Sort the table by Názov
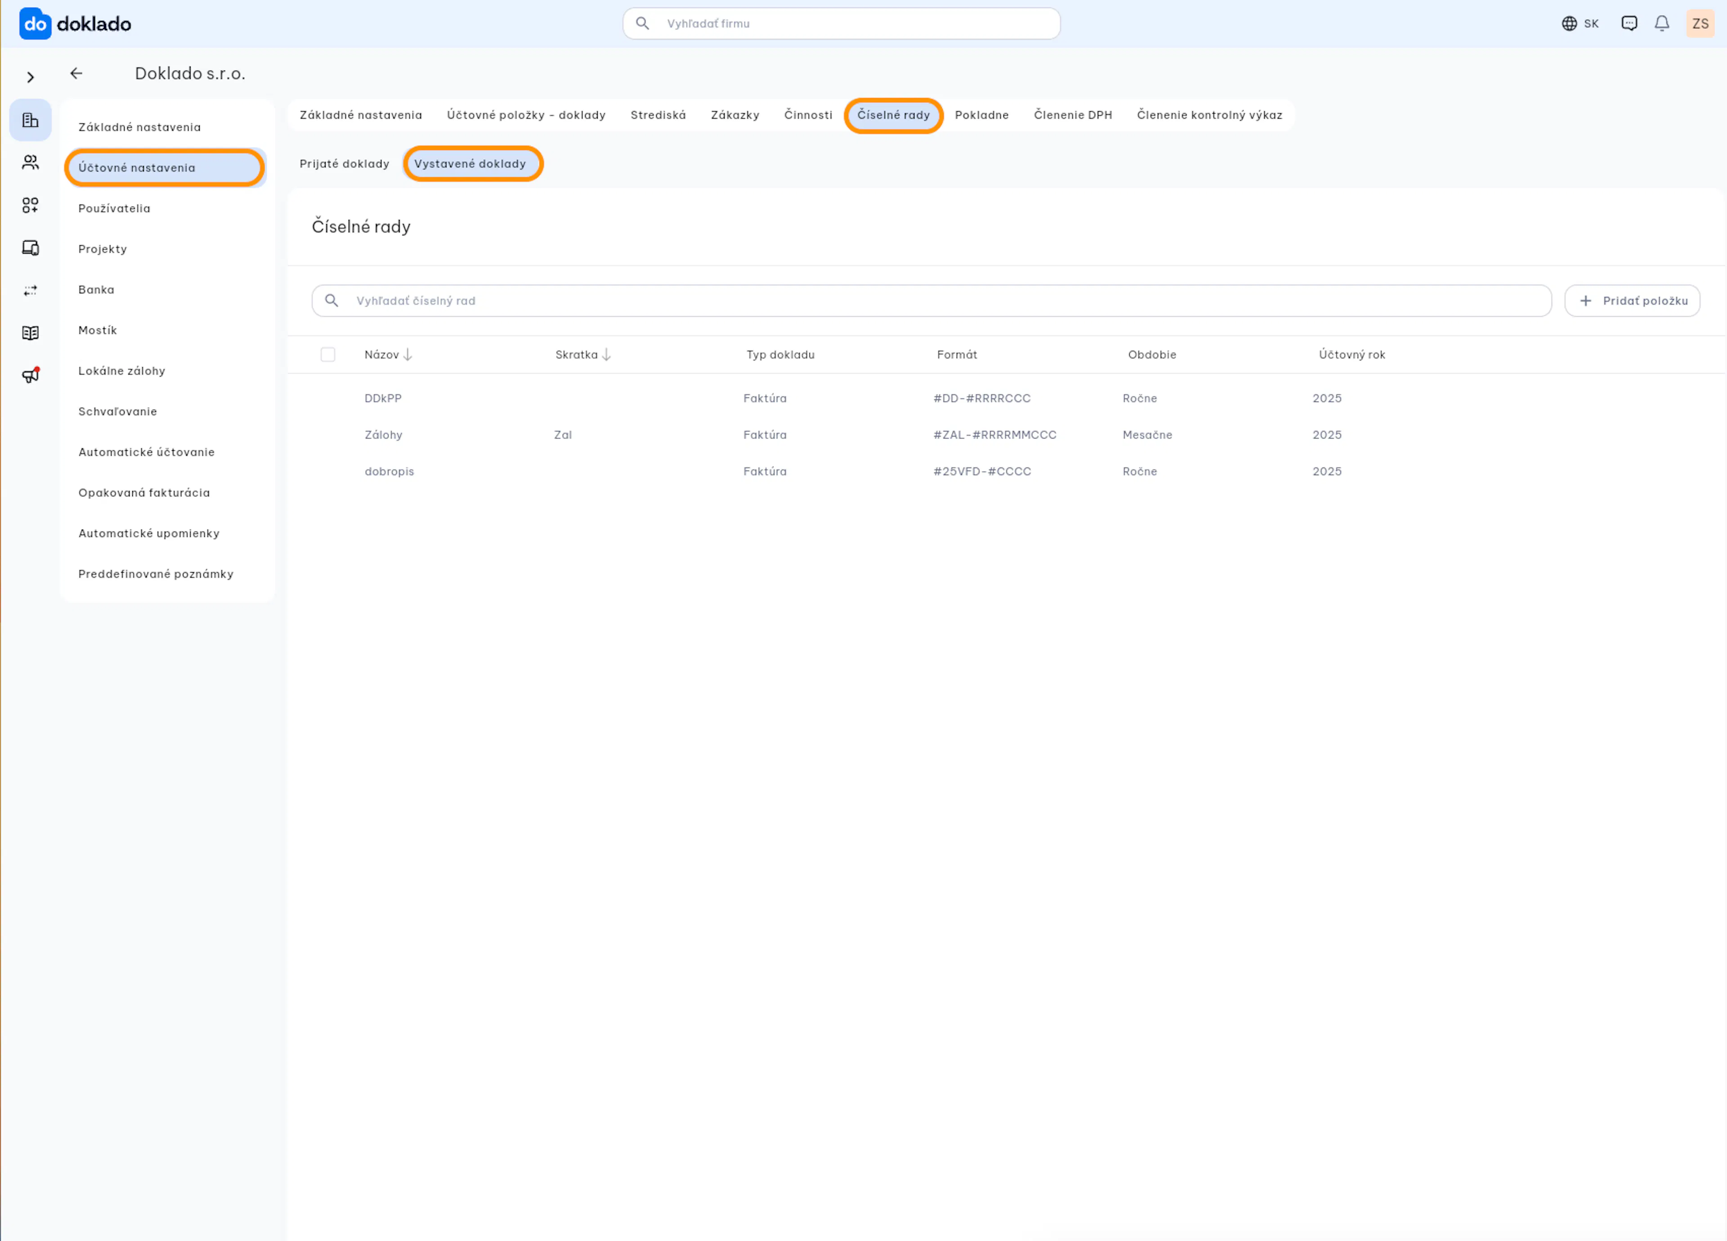The image size is (1727, 1241). coord(388,355)
